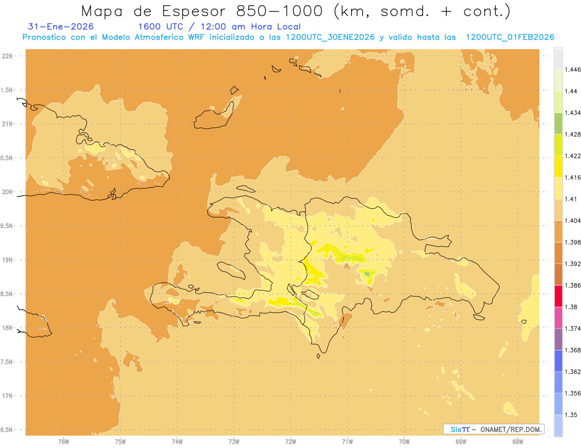Screen dimensions: 581x448
Task: Click the '71W' longitude label
Action: click(x=347, y=441)
